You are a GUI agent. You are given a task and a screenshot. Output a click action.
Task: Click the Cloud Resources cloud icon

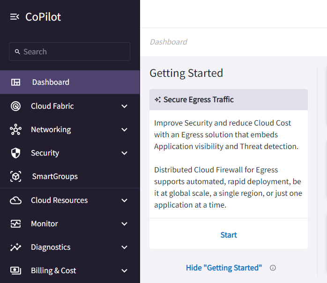[x=15, y=201]
